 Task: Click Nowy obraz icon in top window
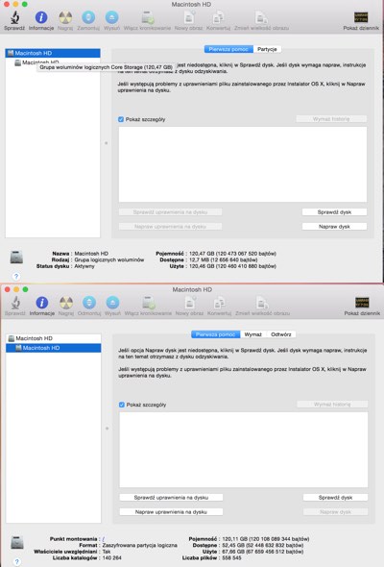[188, 17]
